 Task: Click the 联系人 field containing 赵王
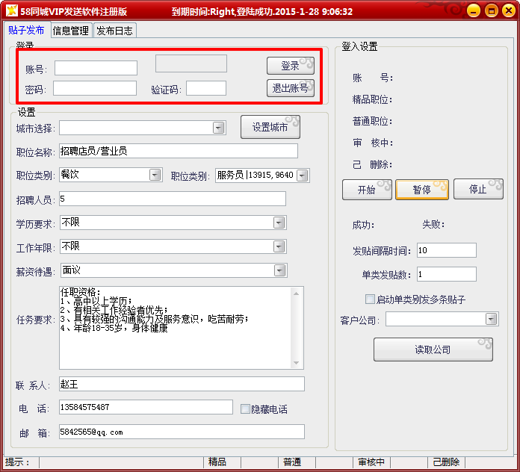click(x=182, y=384)
